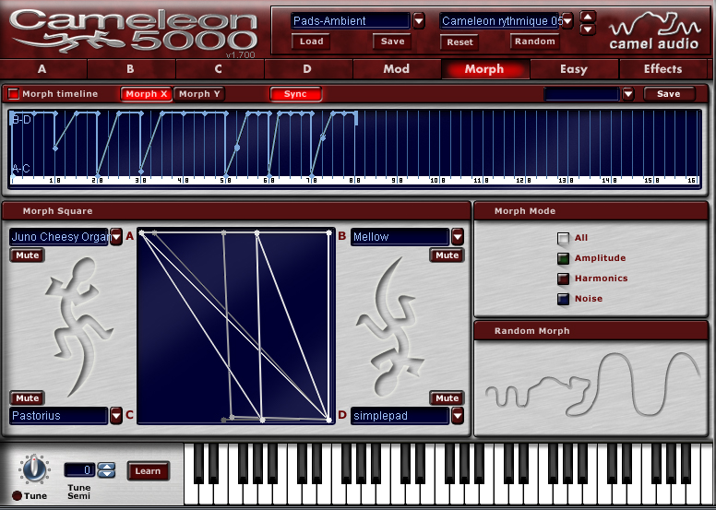Select Amplitude morph mode
The width and height of the screenshot is (716, 510).
tap(563, 258)
